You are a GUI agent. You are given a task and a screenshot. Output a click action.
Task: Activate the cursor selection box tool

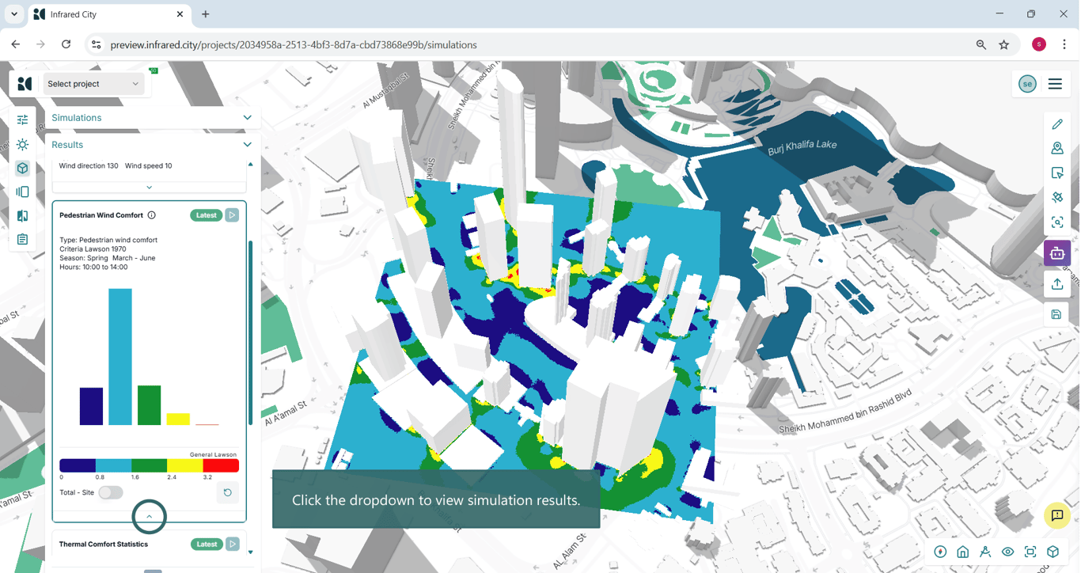point(1057,173)
